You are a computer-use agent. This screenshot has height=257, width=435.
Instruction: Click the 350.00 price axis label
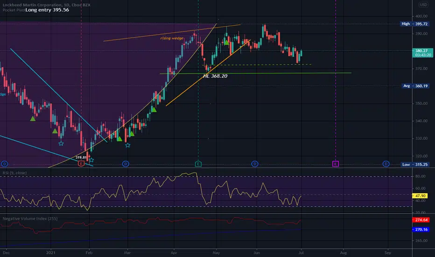point(421,103)
